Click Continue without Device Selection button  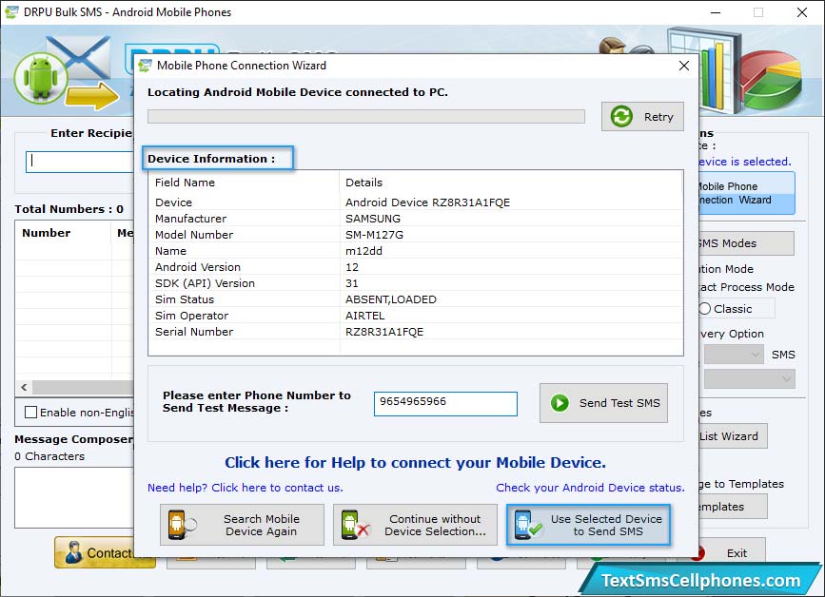(415, 525)
